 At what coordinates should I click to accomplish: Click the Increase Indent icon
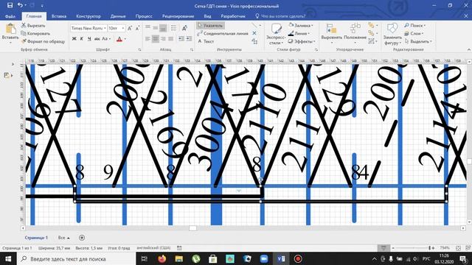tap(189, 39)
